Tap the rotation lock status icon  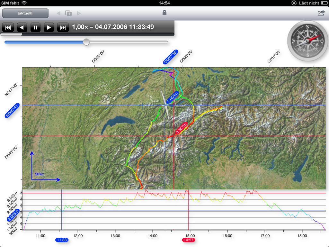point(294,3)
